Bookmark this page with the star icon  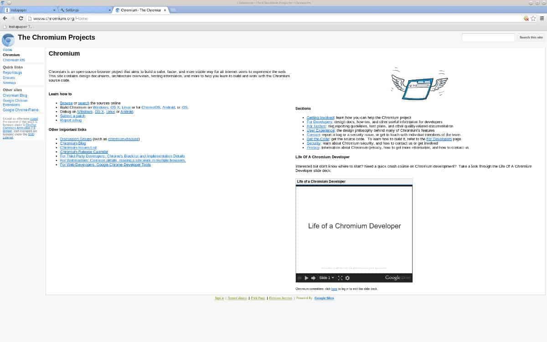pos(533,19)
